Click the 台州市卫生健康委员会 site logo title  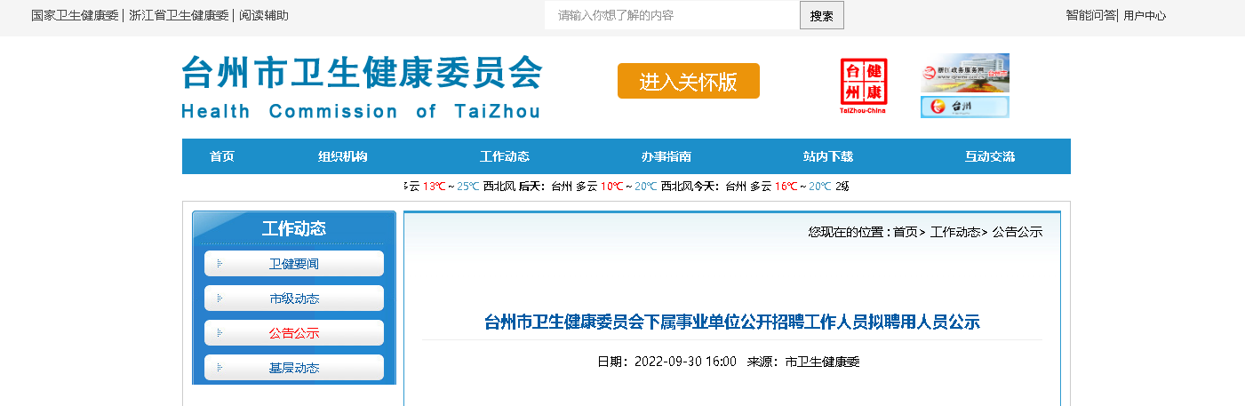(362, 73)
